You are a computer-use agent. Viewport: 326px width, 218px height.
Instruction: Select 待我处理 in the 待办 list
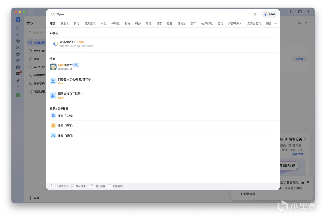click(36, 43)
